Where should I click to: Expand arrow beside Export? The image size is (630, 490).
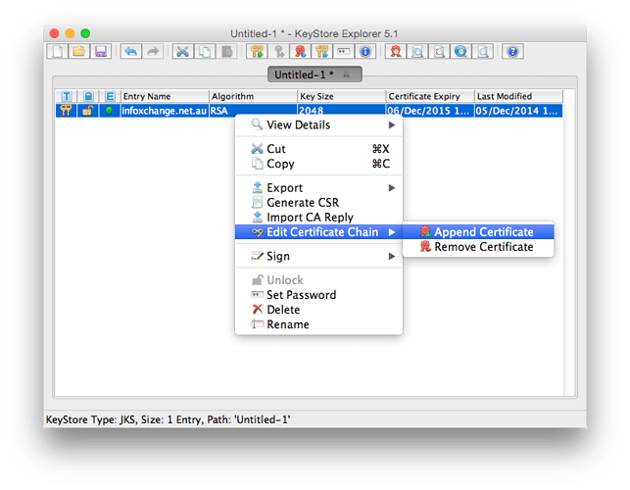point(392,188)
